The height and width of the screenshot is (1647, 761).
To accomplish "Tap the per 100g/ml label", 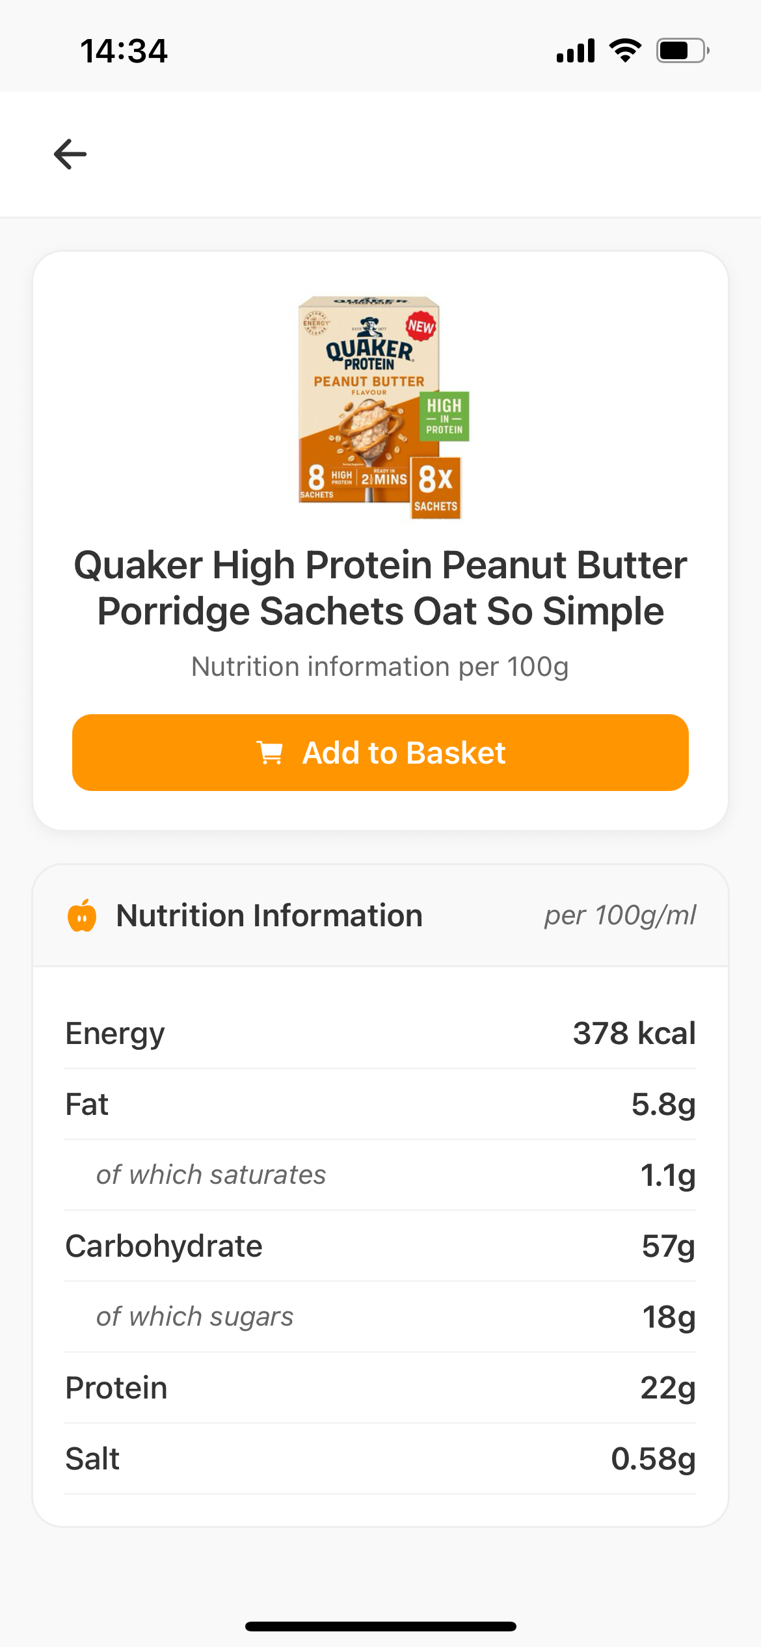I will [x=620, y=915].
